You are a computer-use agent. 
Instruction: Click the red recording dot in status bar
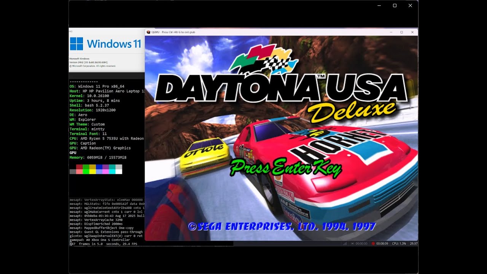pos(373,244)
